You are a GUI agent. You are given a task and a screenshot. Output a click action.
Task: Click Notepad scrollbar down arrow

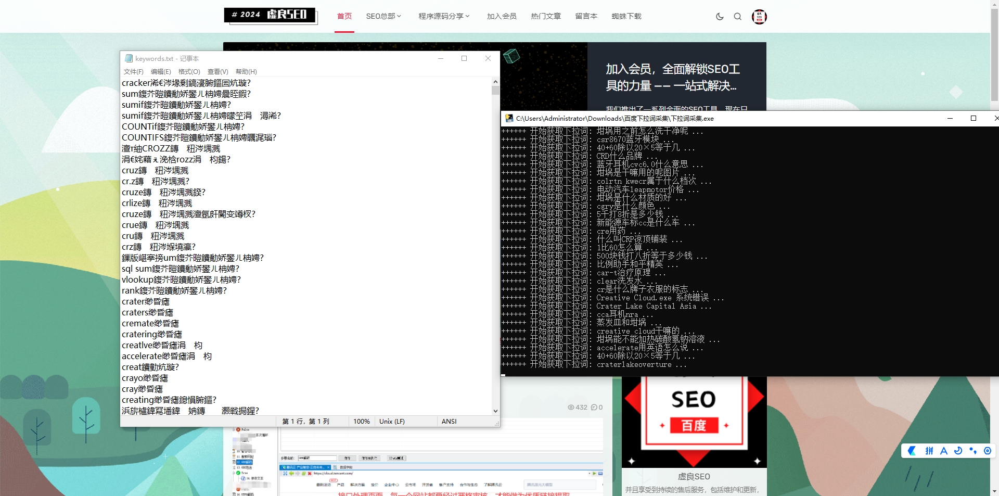click(x=495, y=411)
